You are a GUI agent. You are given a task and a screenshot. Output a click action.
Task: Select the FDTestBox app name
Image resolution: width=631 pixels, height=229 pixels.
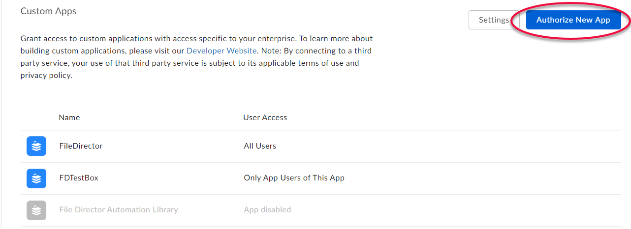click(x=79, y=178)
